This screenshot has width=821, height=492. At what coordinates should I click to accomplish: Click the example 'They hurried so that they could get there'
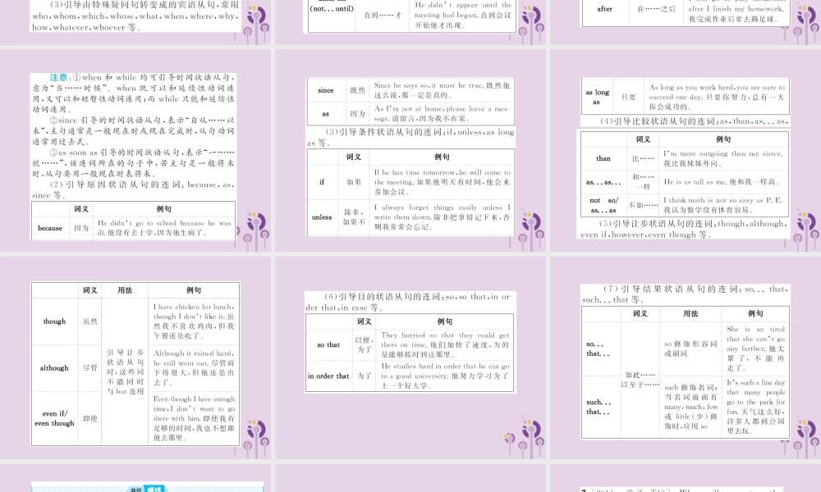[x=444, y=345]
